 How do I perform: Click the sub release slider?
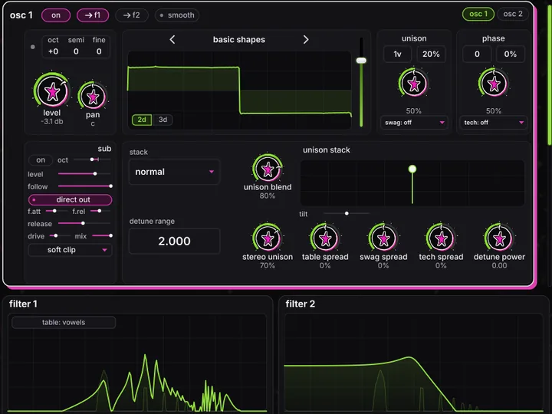[x=84, y=223]
